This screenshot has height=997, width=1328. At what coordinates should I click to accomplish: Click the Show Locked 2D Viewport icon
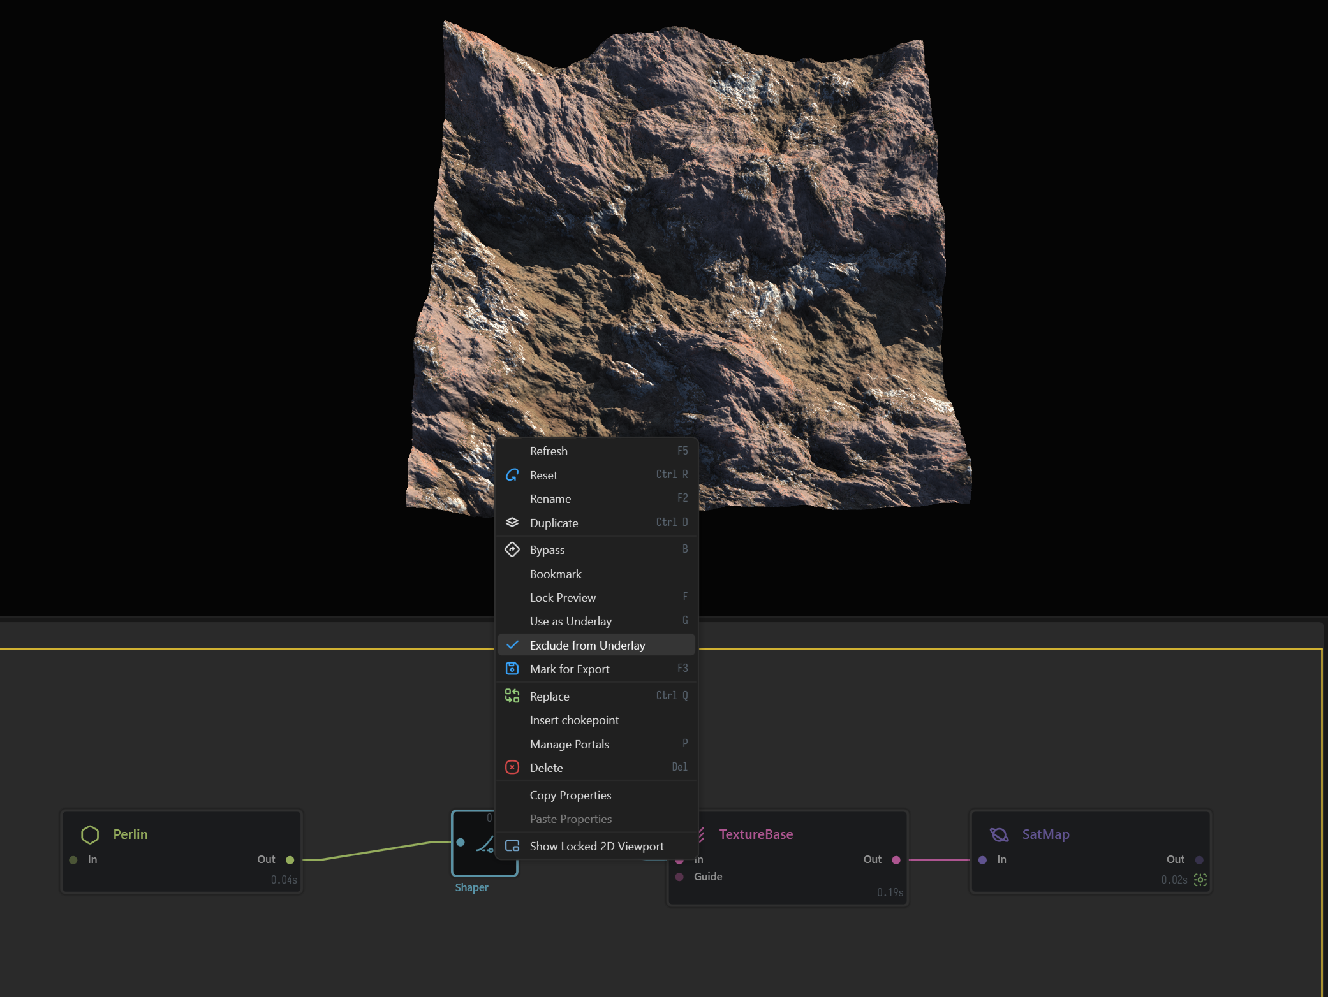[512, 846]
